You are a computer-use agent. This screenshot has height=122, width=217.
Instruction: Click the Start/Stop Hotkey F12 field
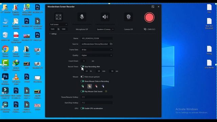[x=97, y=103]
